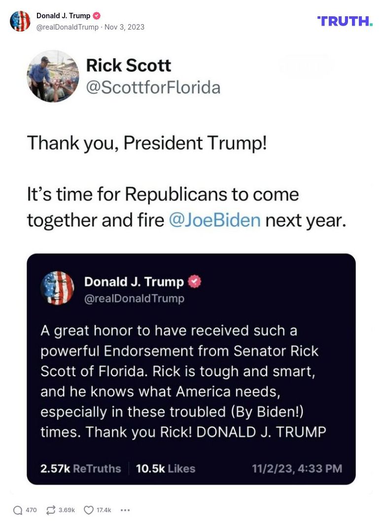The image size is (383, 525).
Task: Select Donald Trump's profile avatar
Action: click(x=20, y=21)
